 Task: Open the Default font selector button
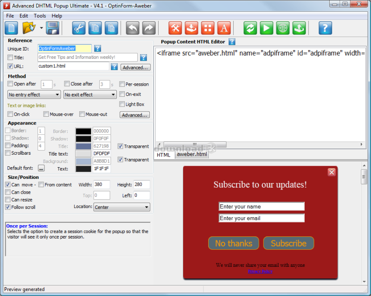click(x=41, y=168)
